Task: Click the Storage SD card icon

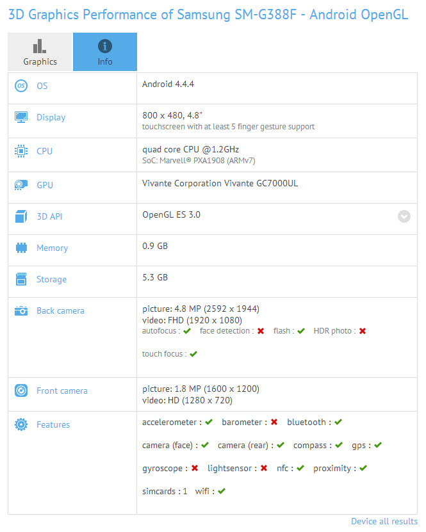Action: 21,279
